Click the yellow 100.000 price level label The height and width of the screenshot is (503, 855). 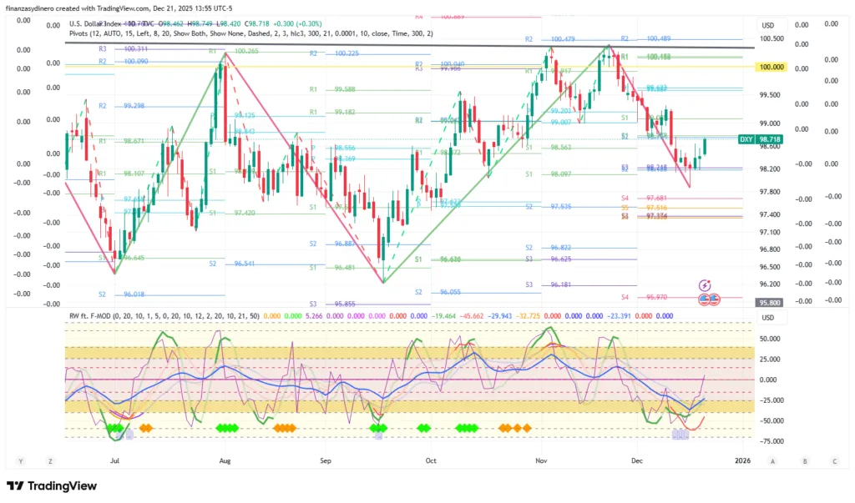point(772,67)
